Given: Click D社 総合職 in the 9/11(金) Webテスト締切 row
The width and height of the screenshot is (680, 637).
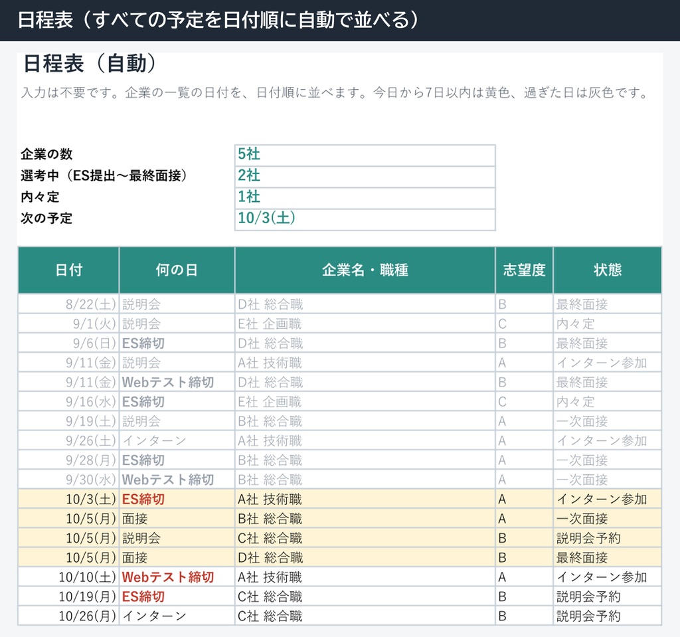Looking at the screenshot, I should tap(270, 383).
